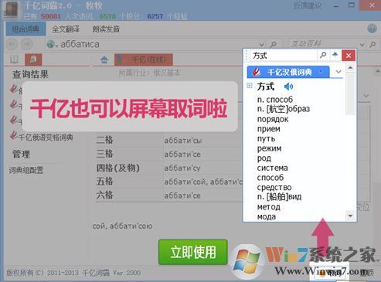Click the translation путь

(266, 139)
